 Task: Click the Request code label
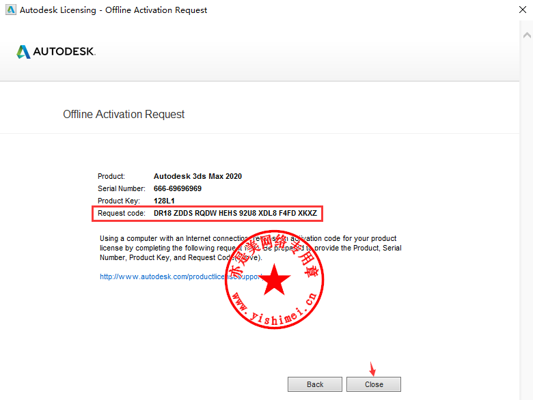pos(122,213)
